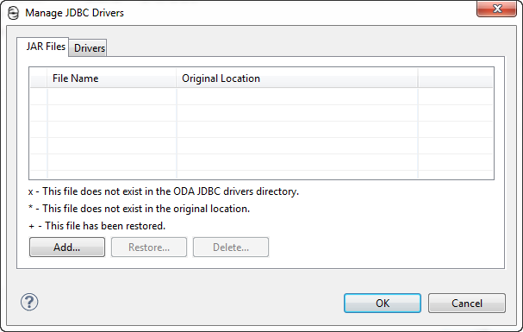523x332 pixels.
Task: Click the 'file has been restored' legend
Action: click(x=97, y=226)
